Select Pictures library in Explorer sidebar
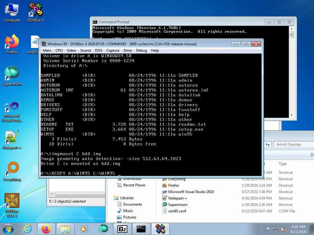This screenshot has width=314, height=235. [x=127, y=217]
